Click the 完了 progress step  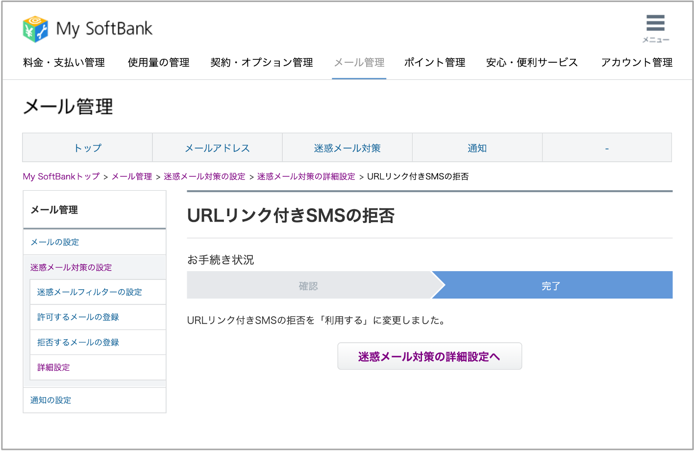click(x=552, y=285)
